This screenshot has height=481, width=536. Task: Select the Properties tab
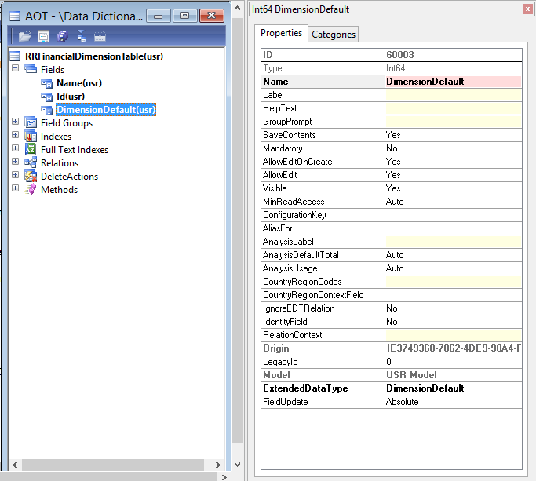pos(281,33)
